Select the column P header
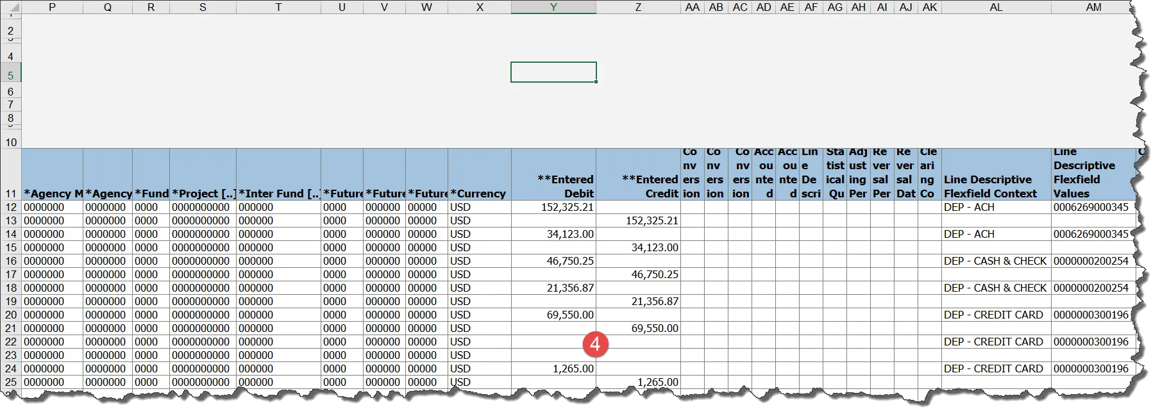This screenshot has width=1160, height=414. [52, 7]
